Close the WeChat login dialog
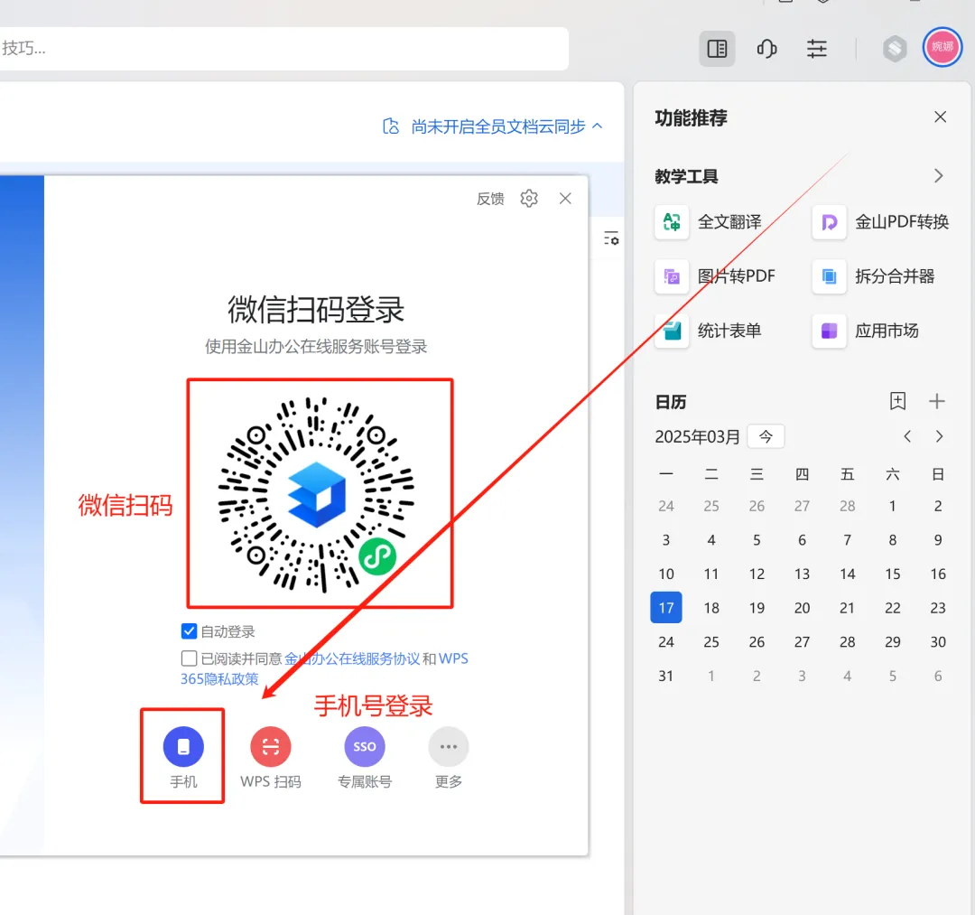This screenshot has height=915, width=975. [x=564, y=199]
